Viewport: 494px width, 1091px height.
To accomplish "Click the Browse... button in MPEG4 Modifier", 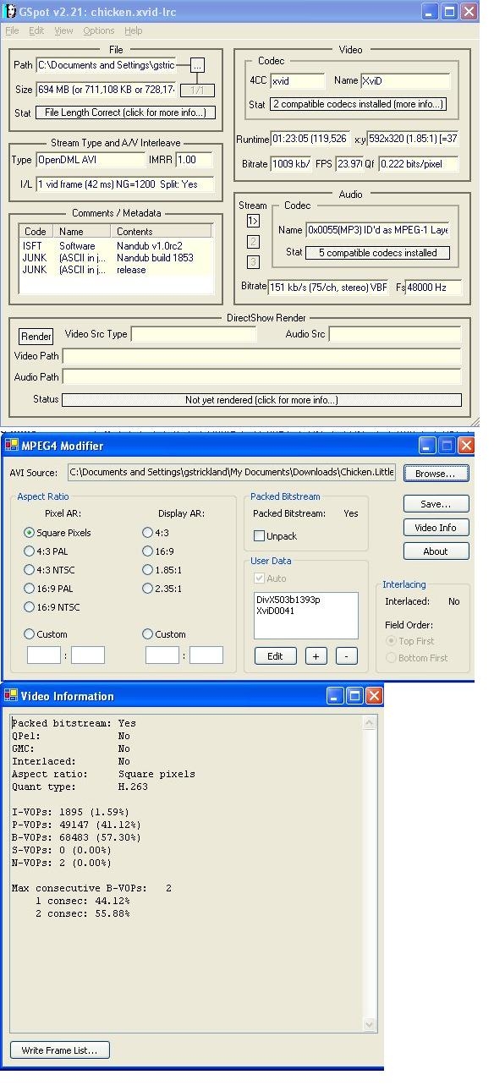I will [436, 473].
